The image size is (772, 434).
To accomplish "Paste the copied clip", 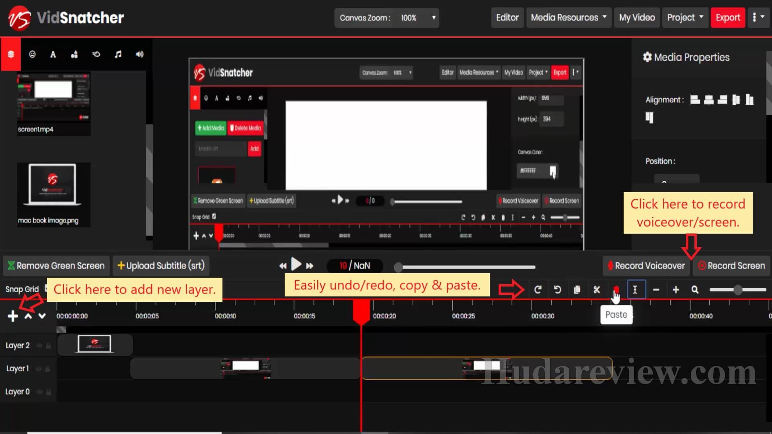I will click(616, 289).
